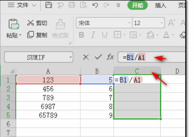The width and height of the screenshot is (194, 137).
Task: Click the fill handle of selection
Action: click(160, 119)
